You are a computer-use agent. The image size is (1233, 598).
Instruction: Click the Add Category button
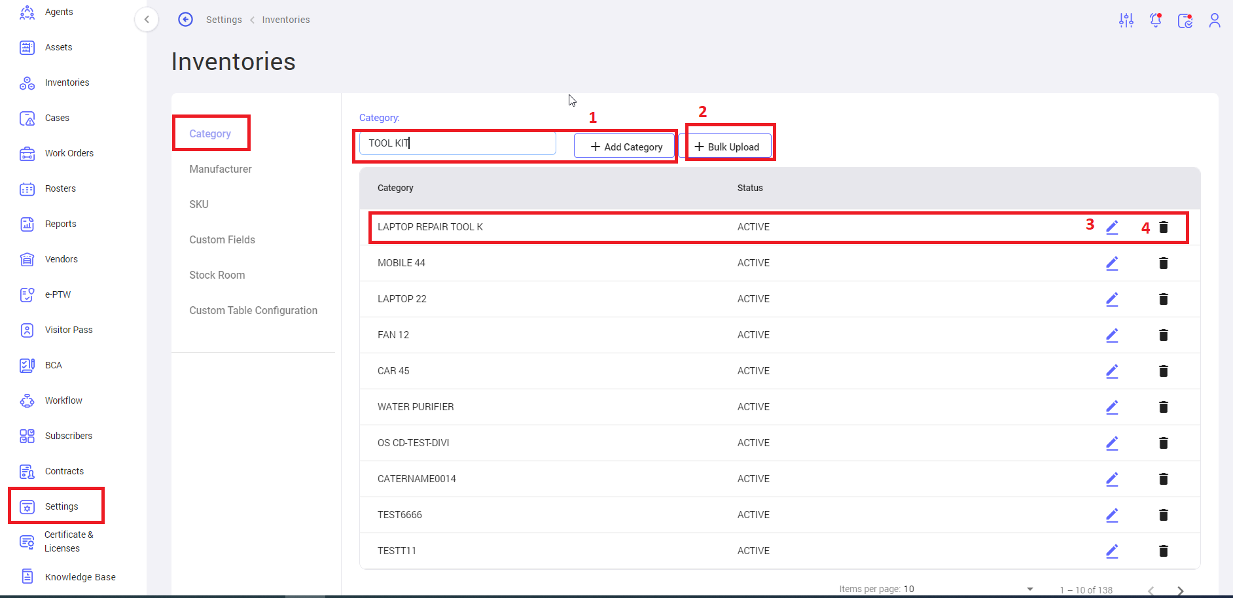[x=625, y=147]
